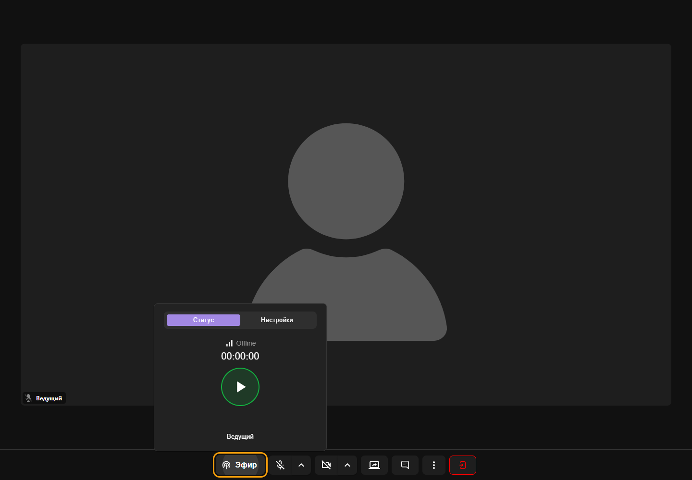Start screen sharing
This screenshot has width=692, height=480.
374,465
